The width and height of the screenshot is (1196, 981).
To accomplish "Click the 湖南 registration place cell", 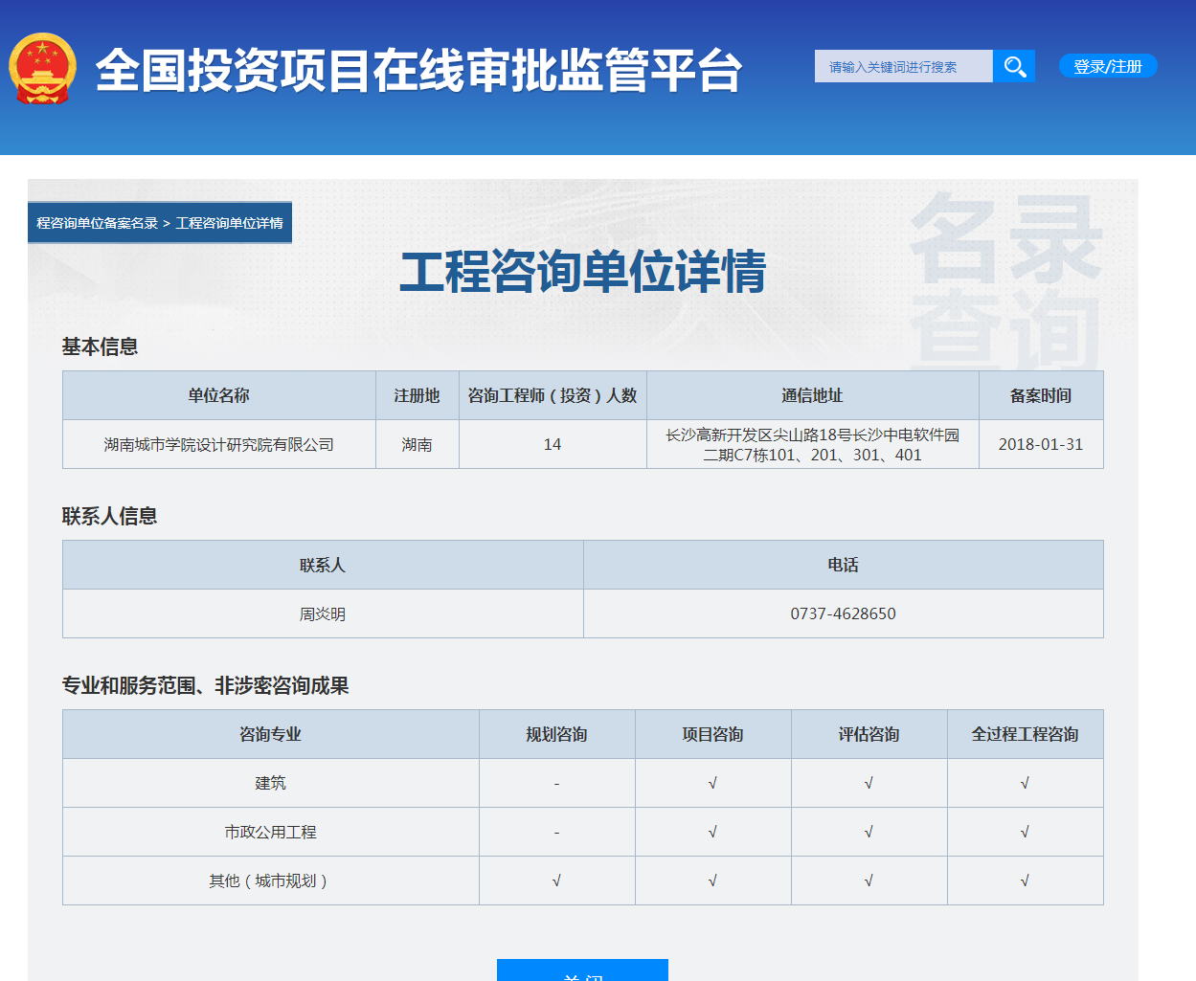I will tap(417, 445).
